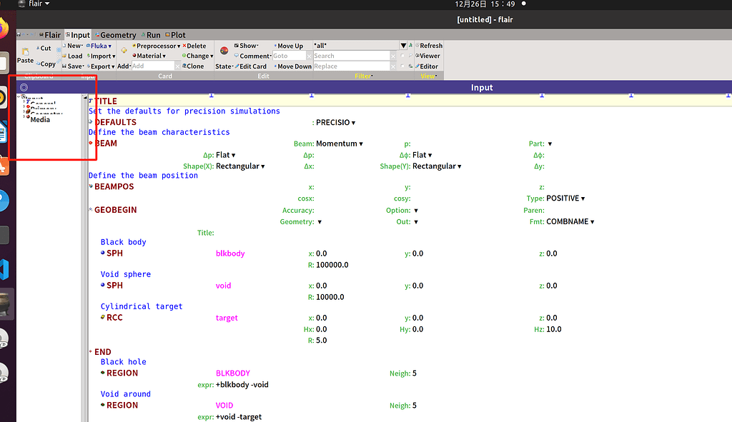Click the New input button
732x422 pixels.
click(x=72, y=46)
